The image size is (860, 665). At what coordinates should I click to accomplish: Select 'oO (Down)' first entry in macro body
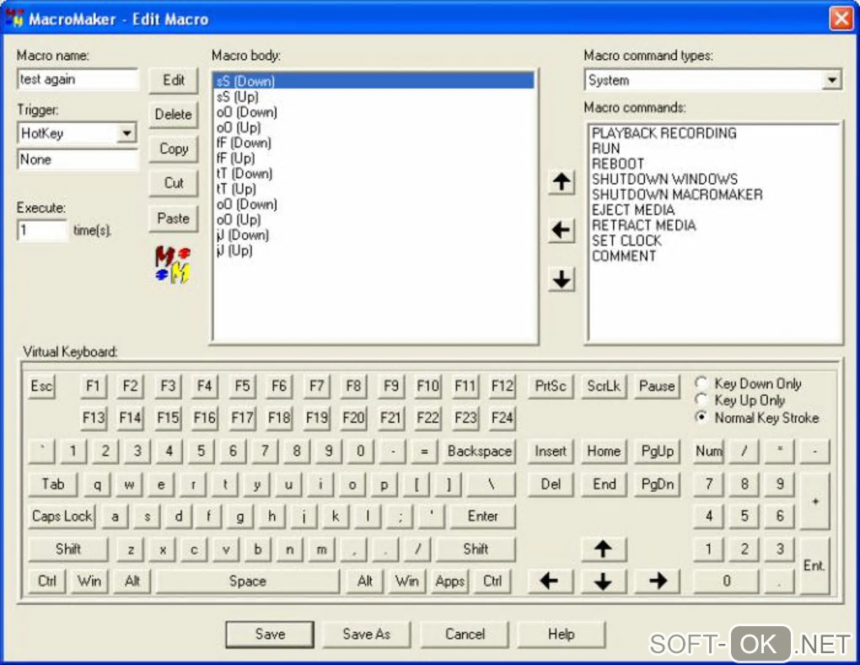(374, 112)
